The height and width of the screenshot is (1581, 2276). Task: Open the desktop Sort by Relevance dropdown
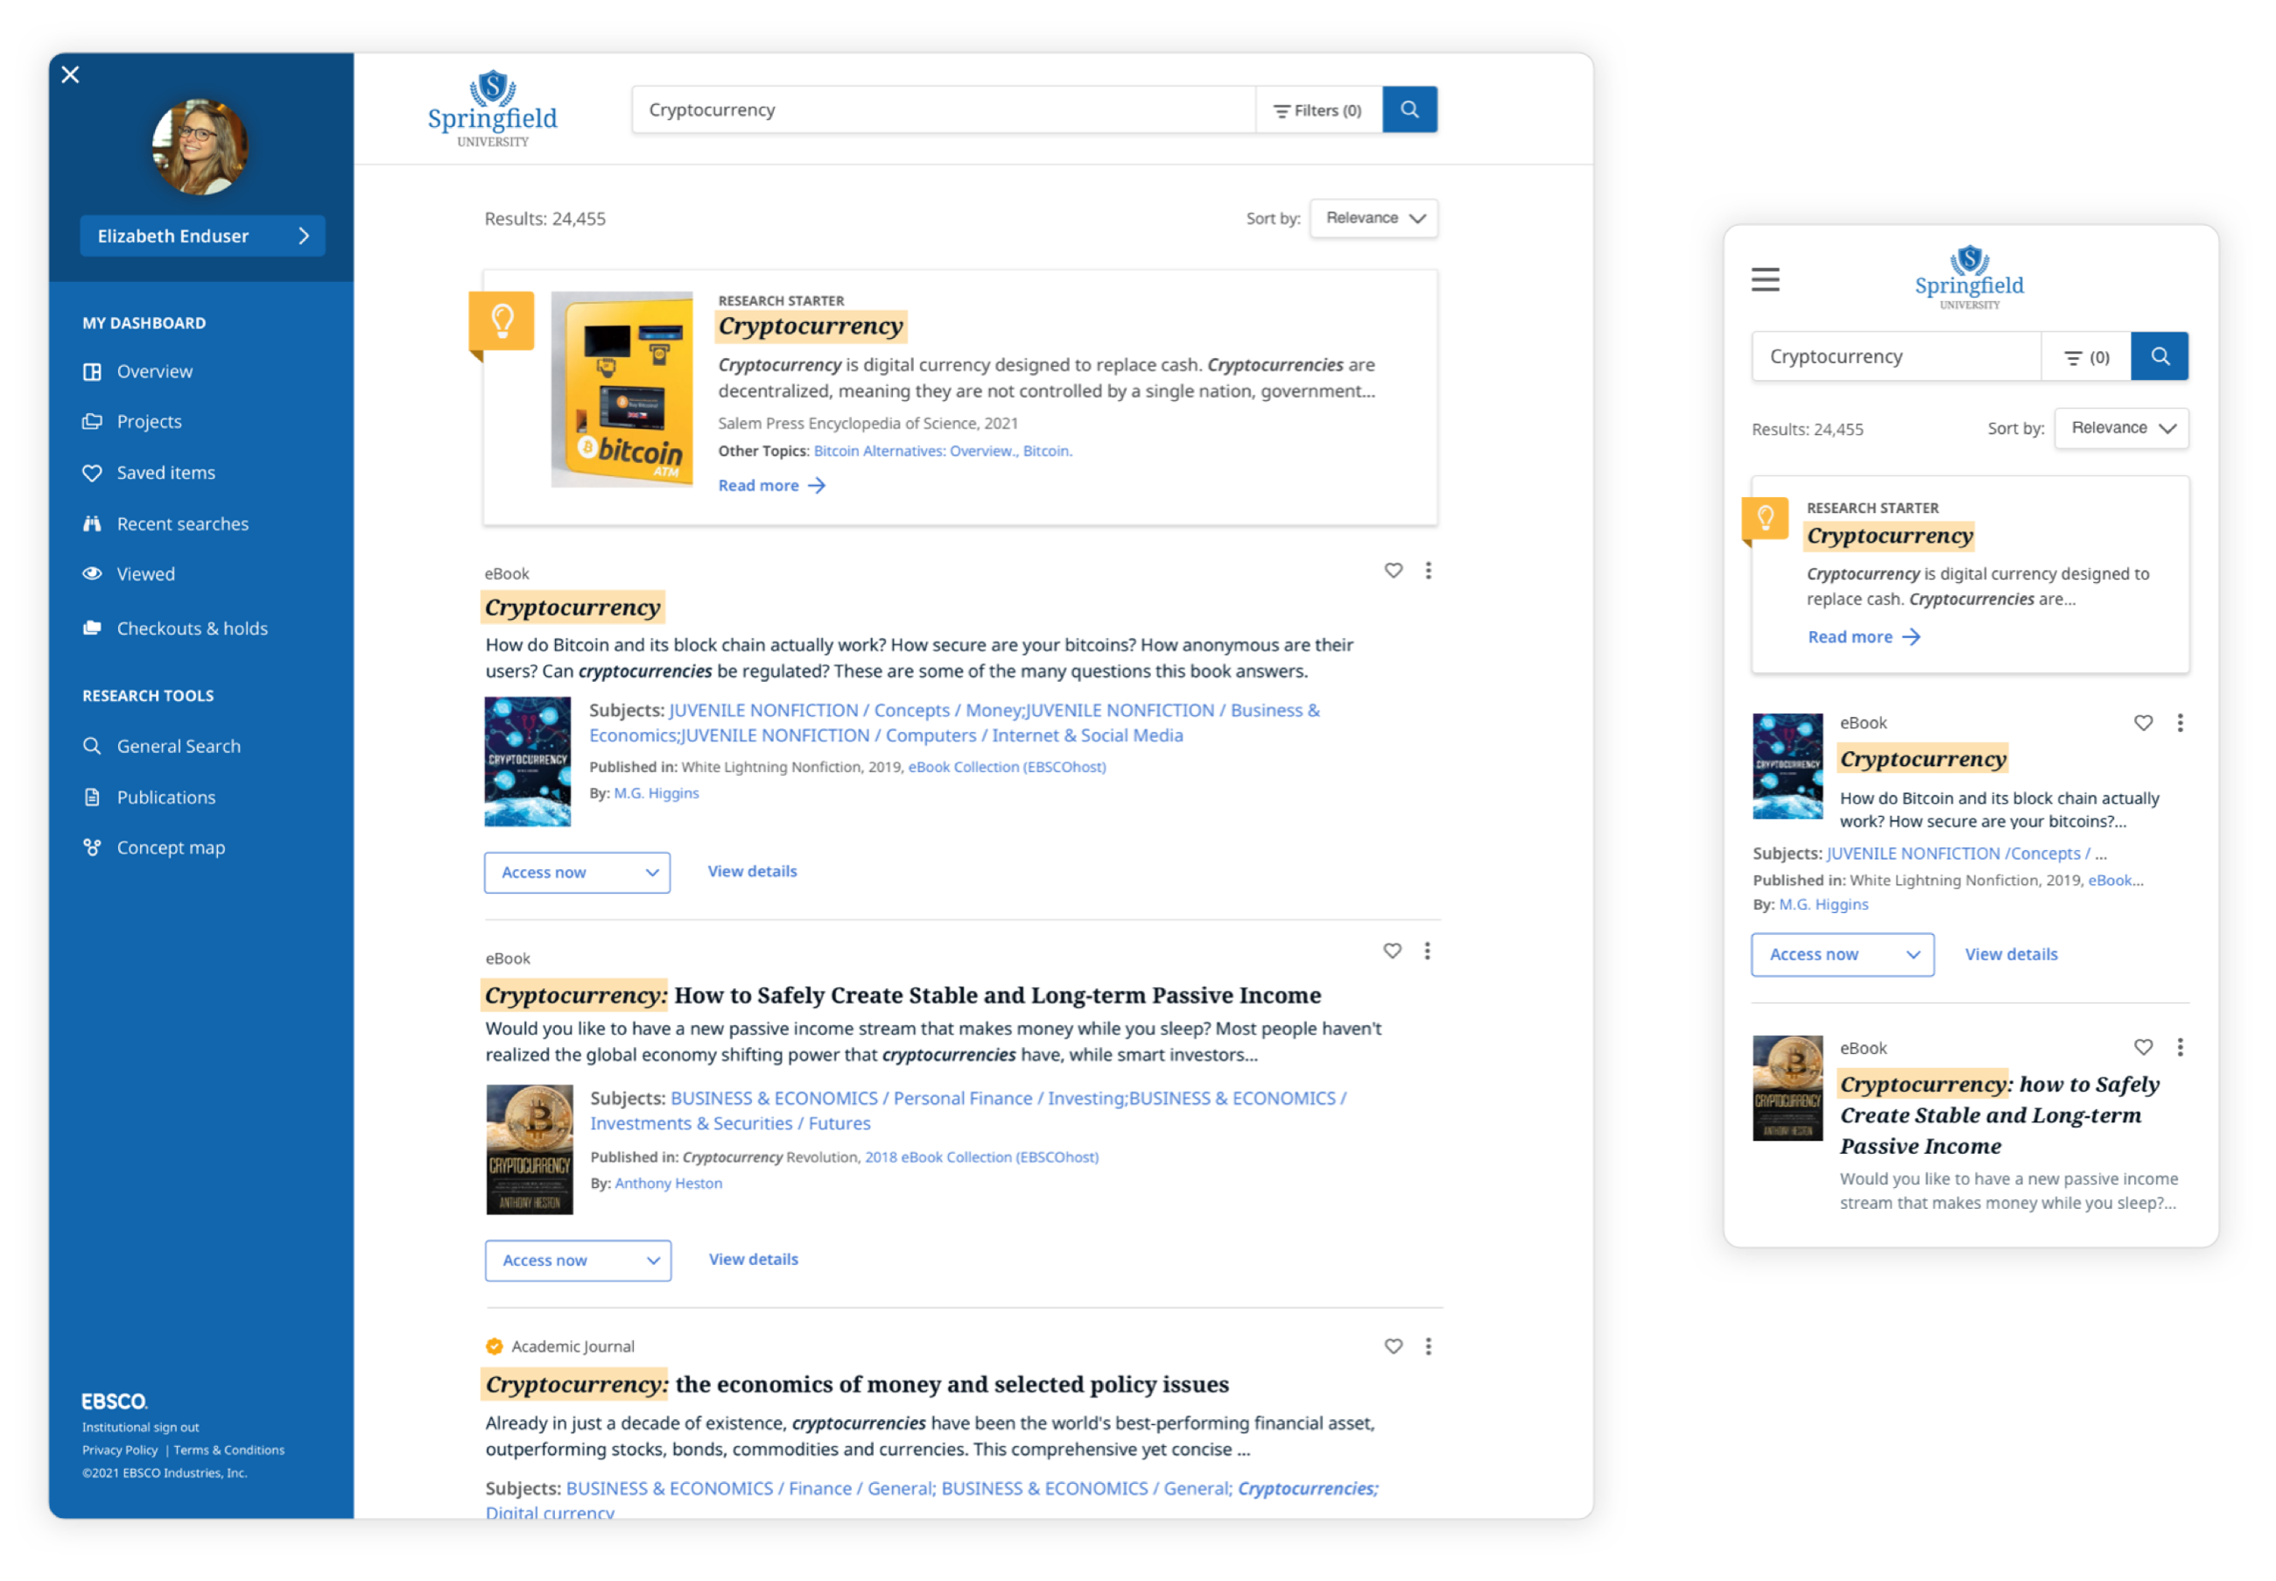point(1373,218)
